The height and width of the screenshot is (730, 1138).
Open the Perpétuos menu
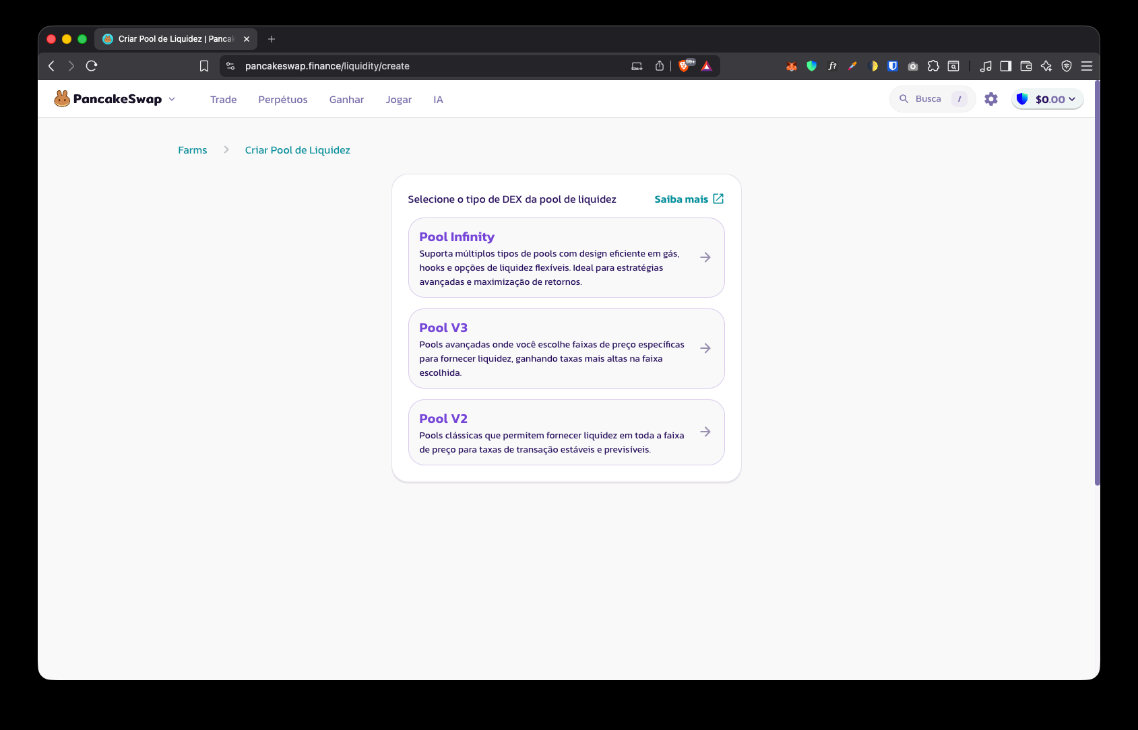click(283, 100)
